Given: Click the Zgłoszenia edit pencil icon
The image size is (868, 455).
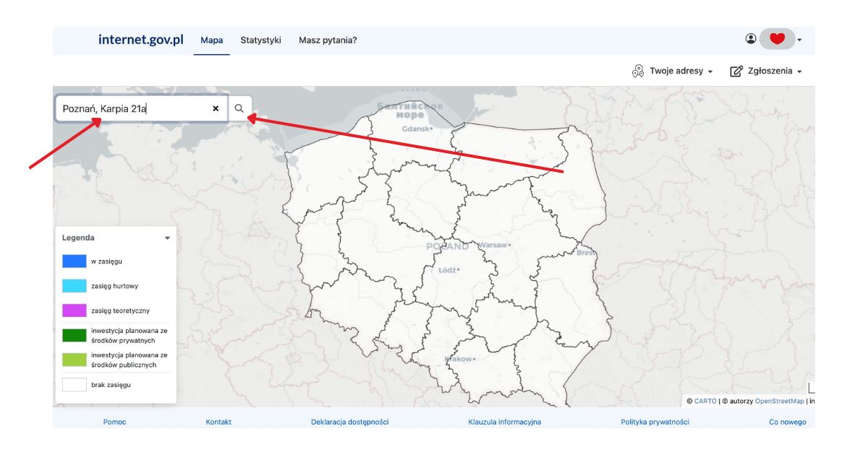Looking at the screenshot, I should pyautogui.click(x=736, y=71).
